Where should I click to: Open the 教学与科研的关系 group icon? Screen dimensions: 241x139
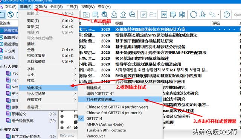click(8, 136)
